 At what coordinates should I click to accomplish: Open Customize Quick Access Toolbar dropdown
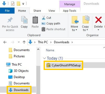pyautogui.click(x=23, y=4)
